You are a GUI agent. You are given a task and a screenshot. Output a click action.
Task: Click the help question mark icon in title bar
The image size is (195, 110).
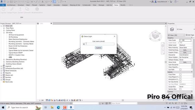point(175,2)
